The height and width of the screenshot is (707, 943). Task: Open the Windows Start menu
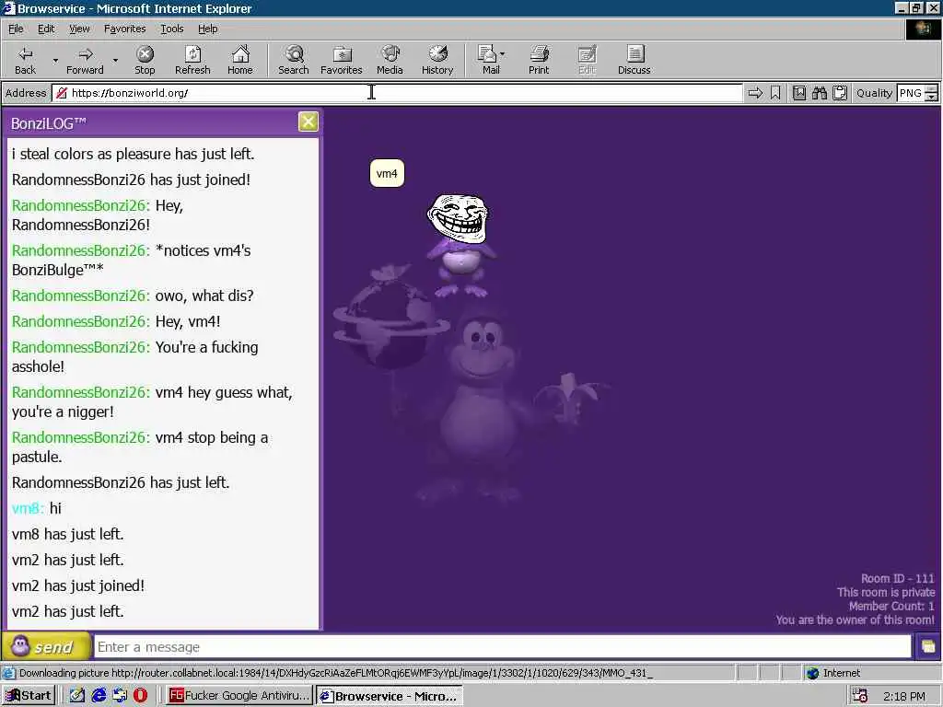tap(29, 696)
